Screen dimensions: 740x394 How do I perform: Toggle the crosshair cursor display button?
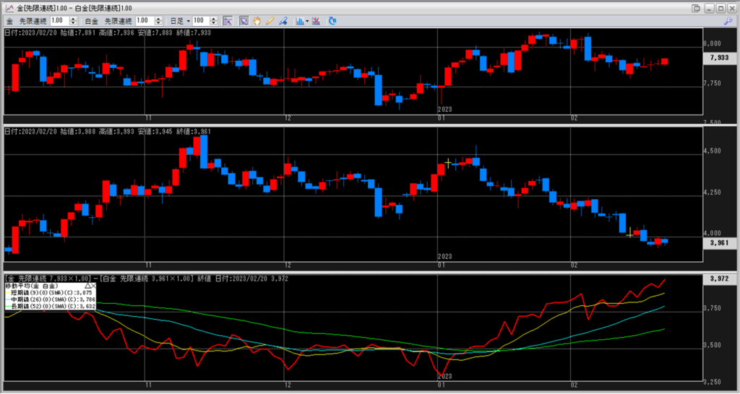click(x=228, y=21)
